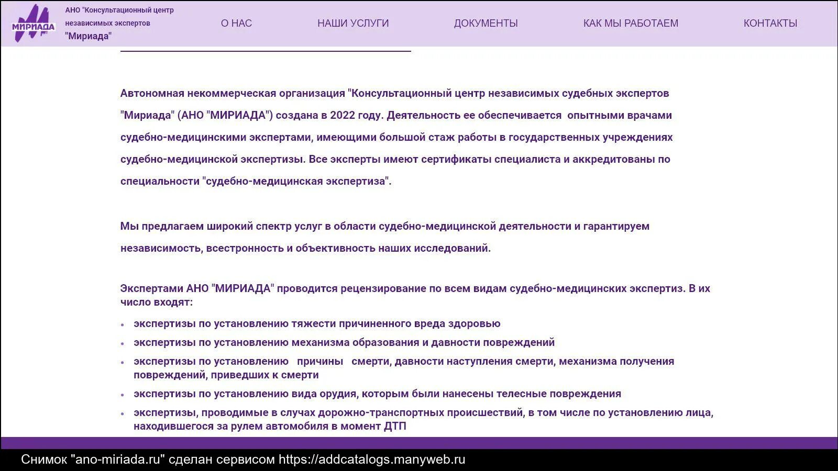Screen dimensions: 838x471
Task: Open the О НАС menu item
Action: [236, 23]
